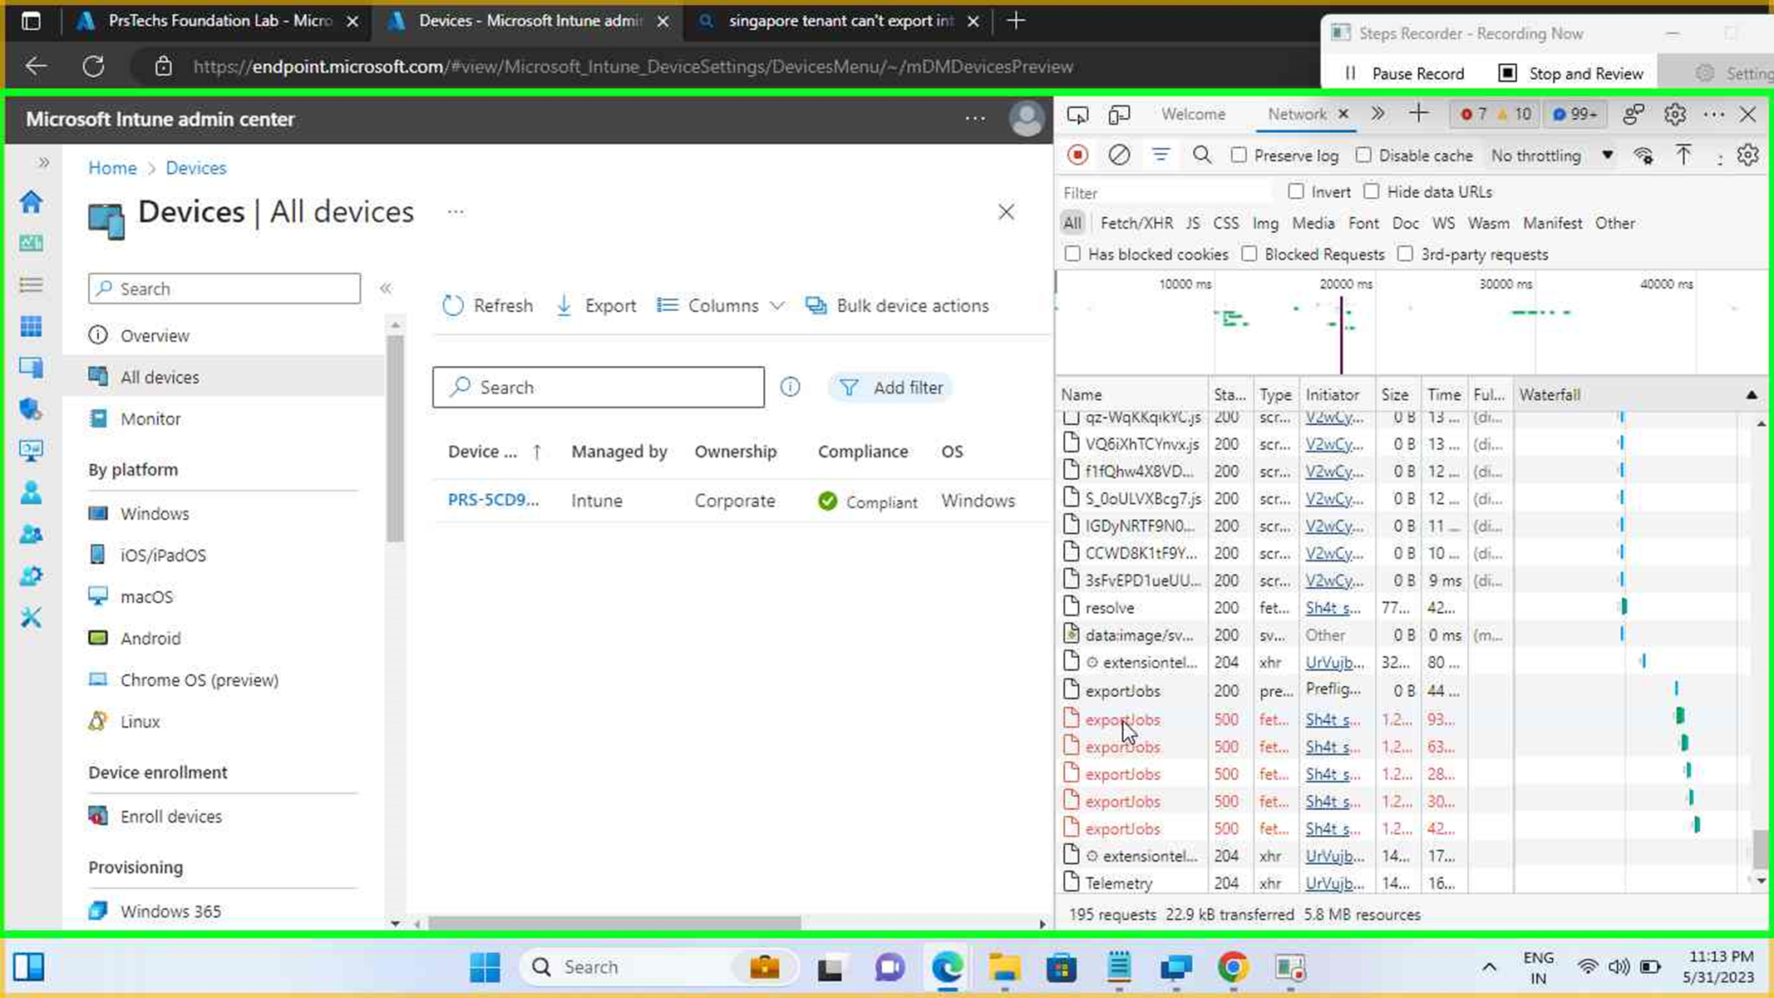
Task: Check Hide data URLs filter
Action: point(1371,191)
